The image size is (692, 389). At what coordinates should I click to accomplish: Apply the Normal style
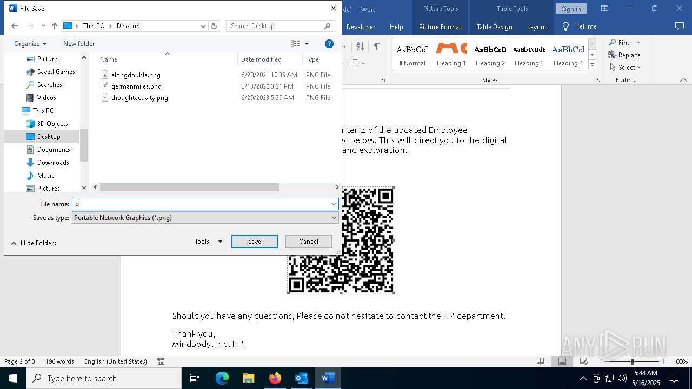coord(412,55)
